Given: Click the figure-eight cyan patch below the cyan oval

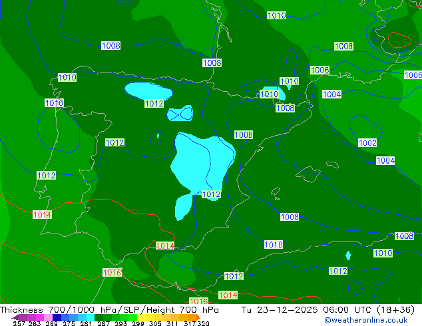Looking at the screenshot, I should coord(180,113).
